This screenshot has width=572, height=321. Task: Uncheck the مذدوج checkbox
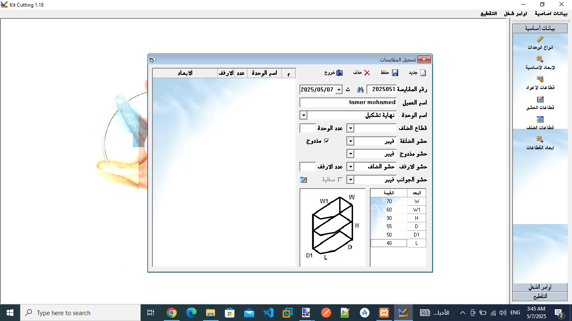click(x=327, y=141)
